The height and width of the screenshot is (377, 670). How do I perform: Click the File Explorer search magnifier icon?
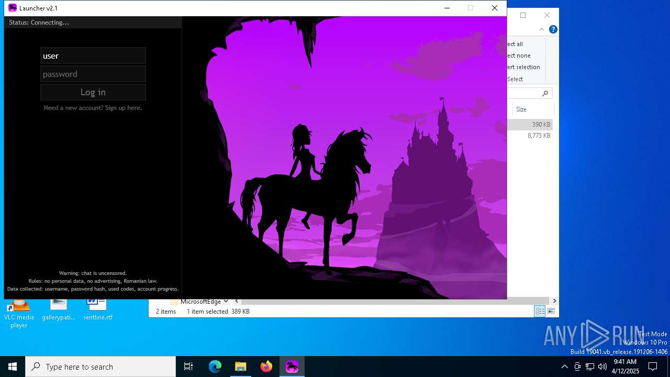(x=545, y=93)
